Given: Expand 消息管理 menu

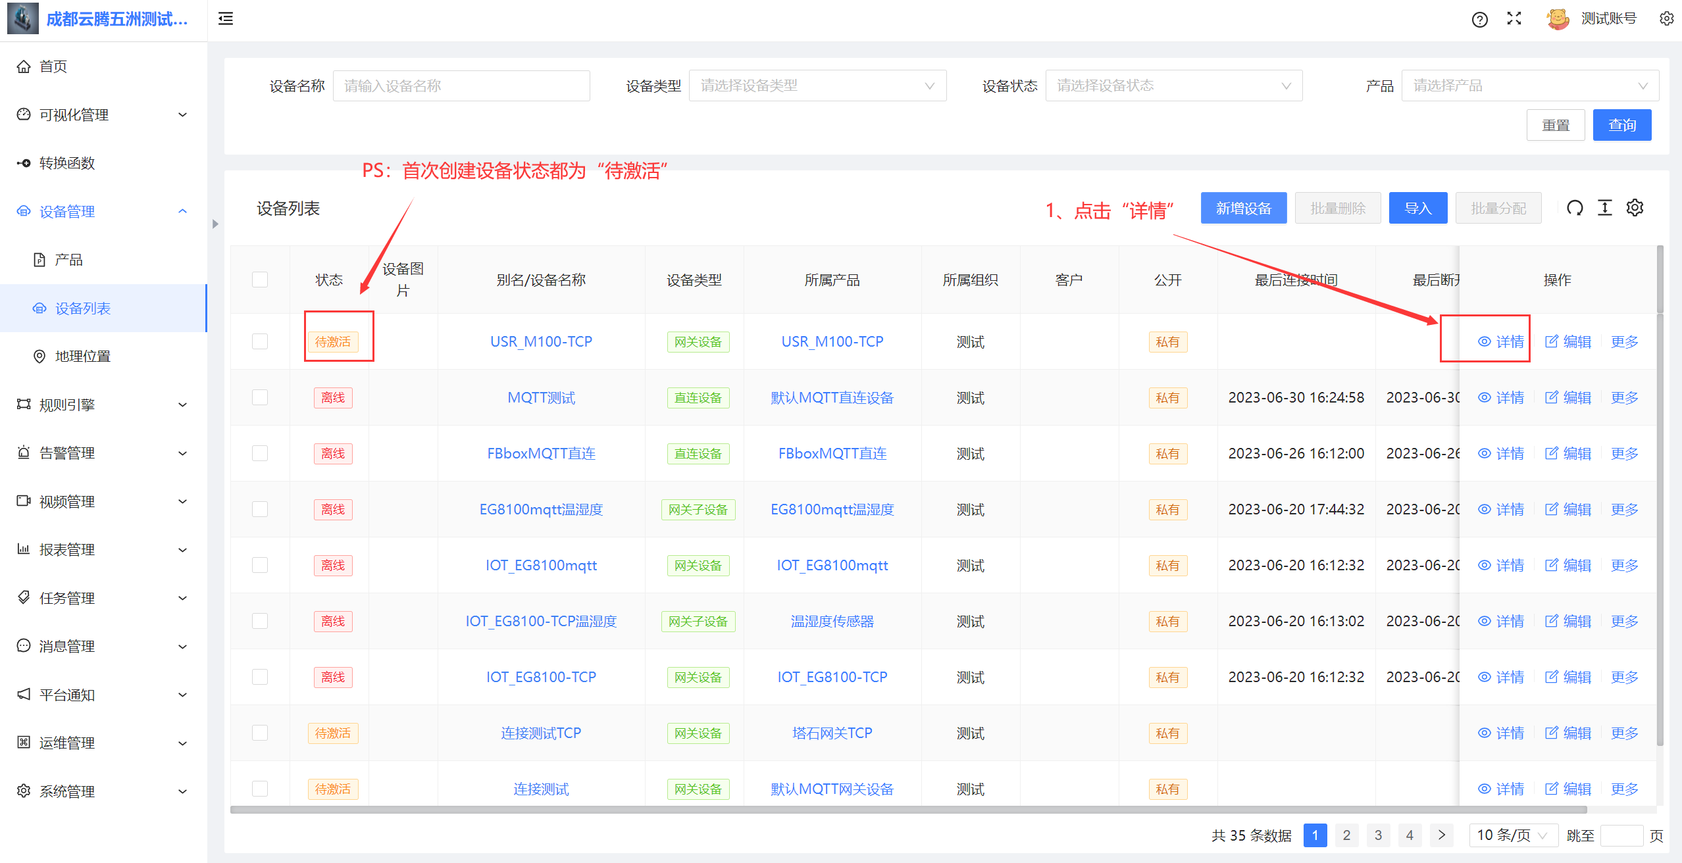Looking at the screenshot, I should 103,646.
